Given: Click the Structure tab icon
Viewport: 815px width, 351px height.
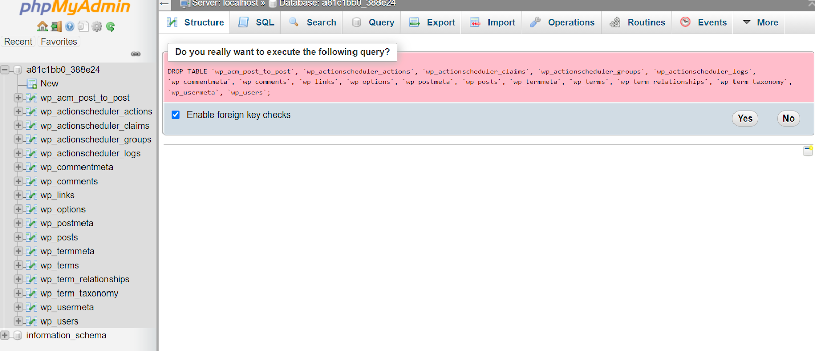Looking at the screenshot, I should 172,22.
